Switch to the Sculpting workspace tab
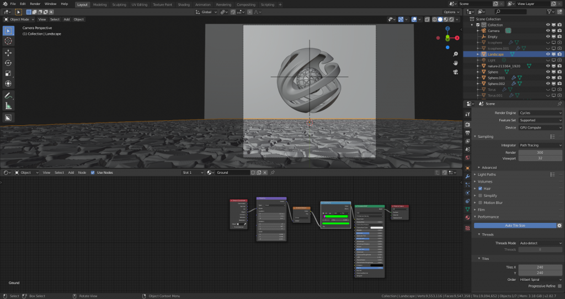 pos(119,4)
